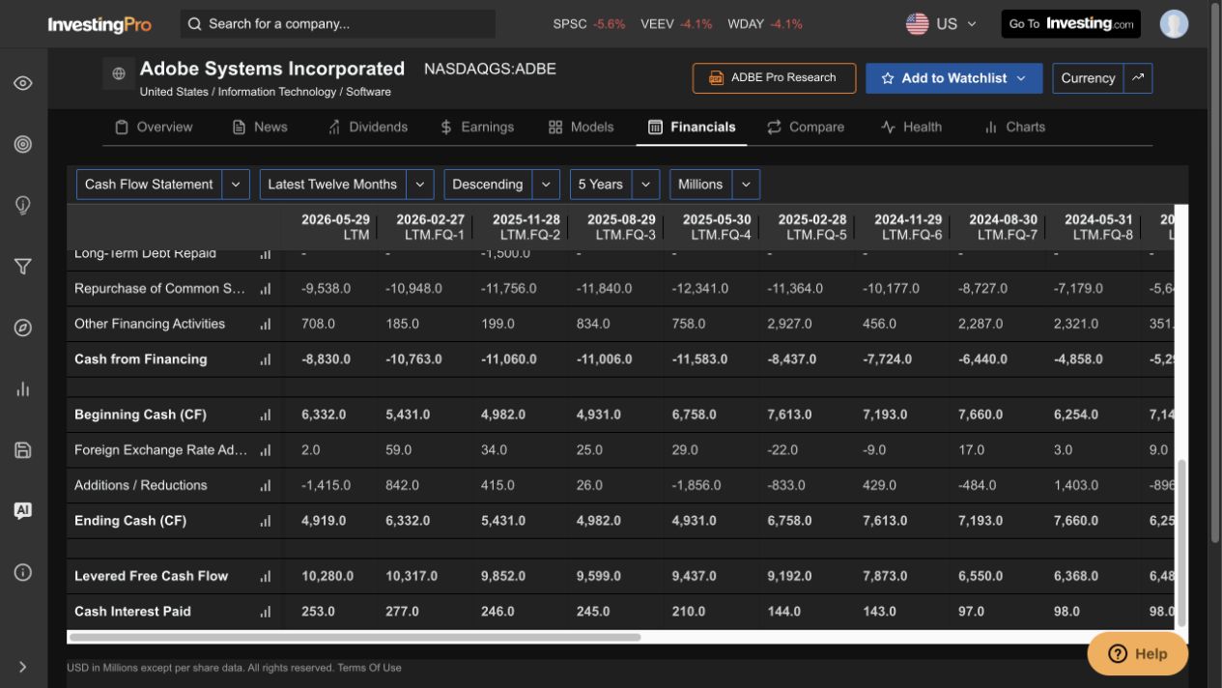Chart the Additions / Reductions row
The height and width of the screenshot is (688, 1222).
pyautogui.click(x=265, y=486)
